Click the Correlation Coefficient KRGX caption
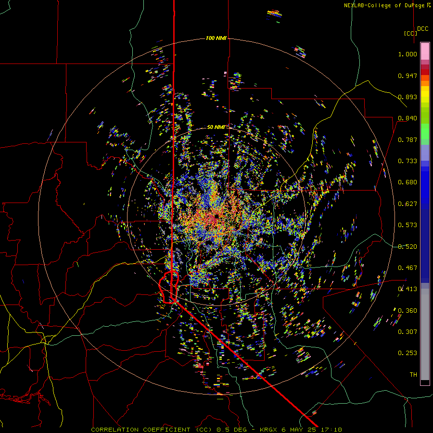 216,430
